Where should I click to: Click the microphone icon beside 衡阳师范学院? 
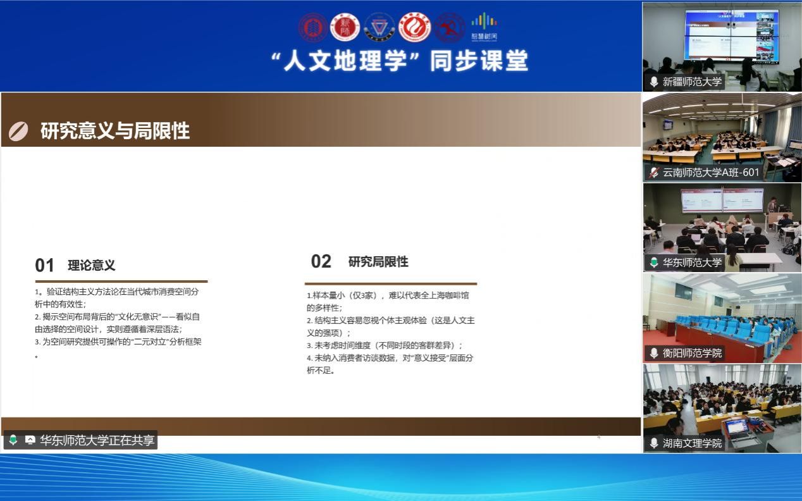pos(653,353)
